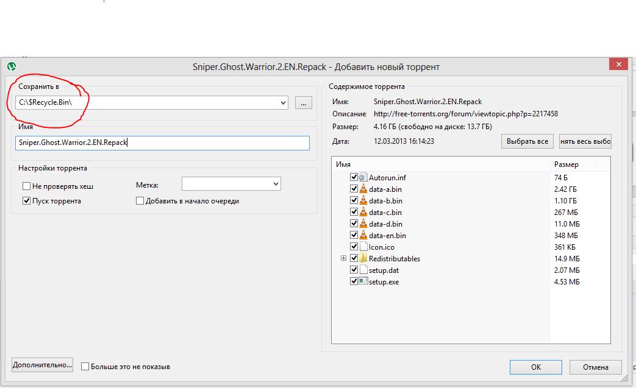Click the '74 Б' size cell
Image resolution: width=636 pixels, height=388 pixels.
[x=561, y=177]
